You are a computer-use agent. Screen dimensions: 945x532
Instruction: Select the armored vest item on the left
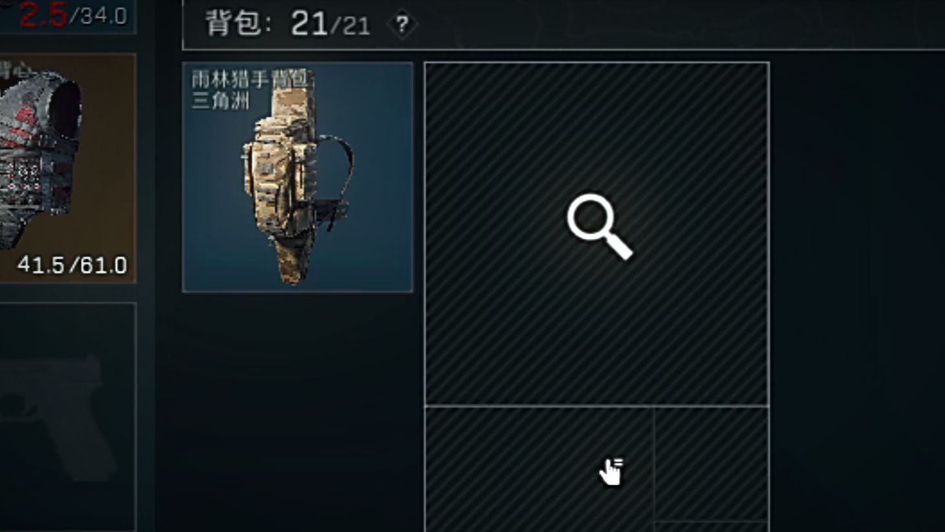(67, 168)
